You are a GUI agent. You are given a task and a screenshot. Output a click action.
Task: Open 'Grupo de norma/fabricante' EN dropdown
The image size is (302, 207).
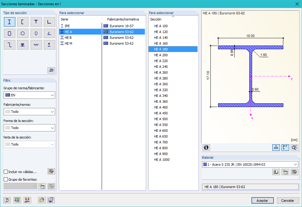click(29, 95)
